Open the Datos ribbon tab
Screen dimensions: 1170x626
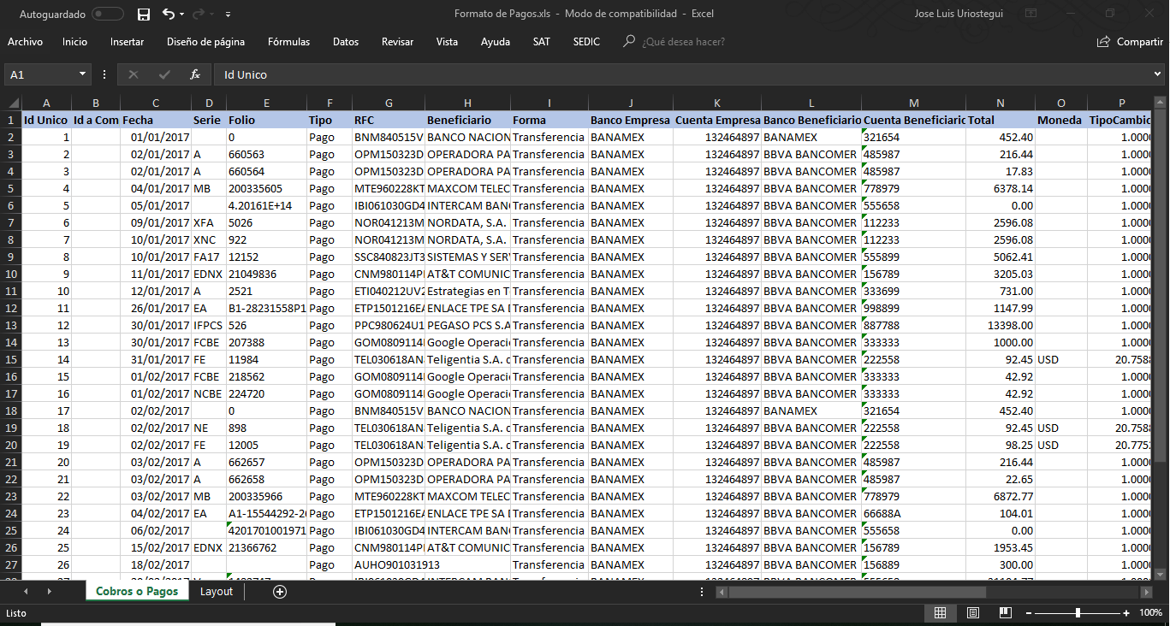[346, 42]
